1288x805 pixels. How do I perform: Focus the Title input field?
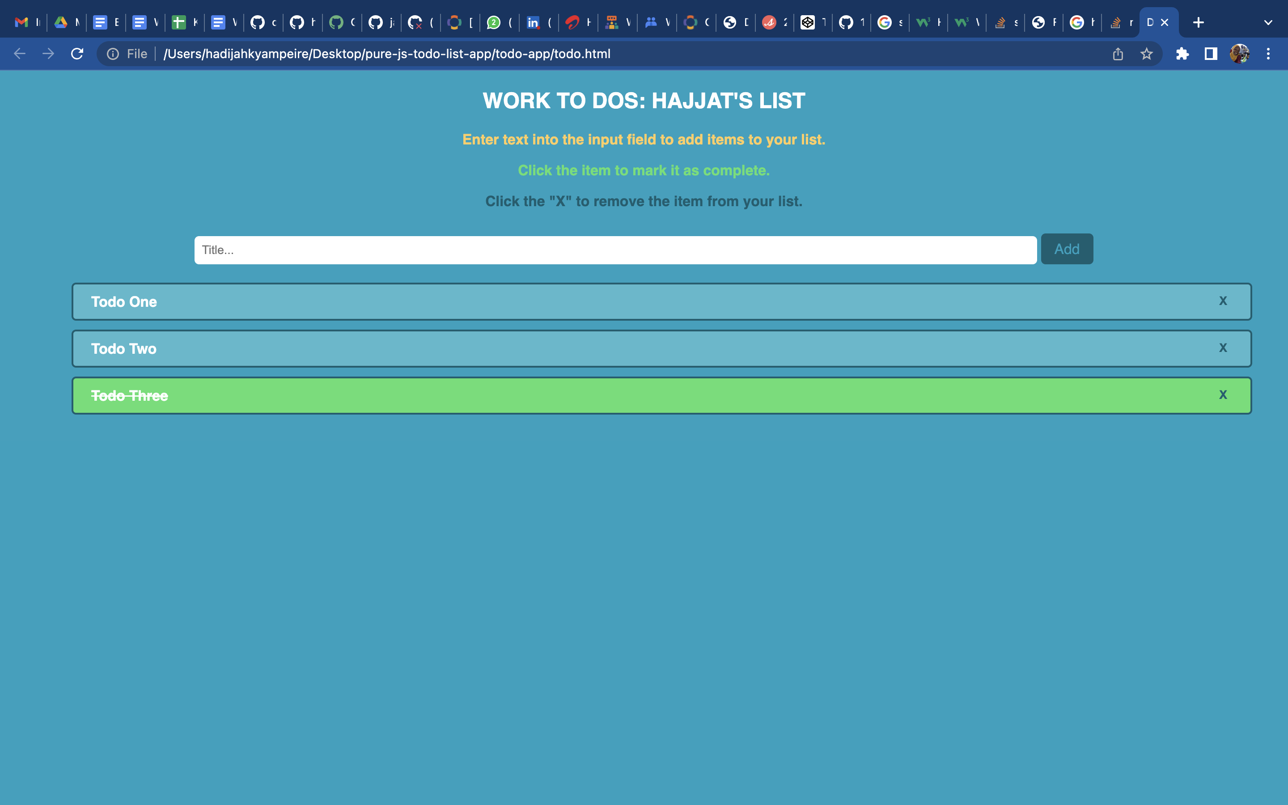pyautogui.click(x=615, y=250)
